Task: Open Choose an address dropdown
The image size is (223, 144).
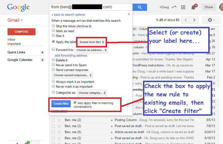Action: (x=91, y=50)
